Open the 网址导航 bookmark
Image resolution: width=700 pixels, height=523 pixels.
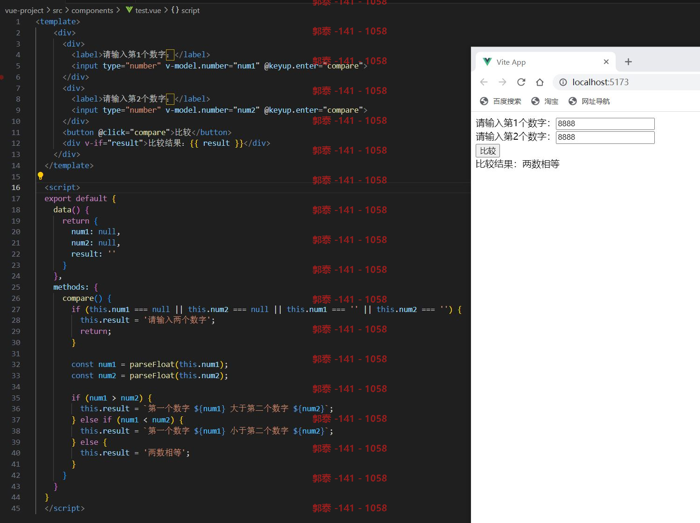pyautogui.click(x=589, y=101)
